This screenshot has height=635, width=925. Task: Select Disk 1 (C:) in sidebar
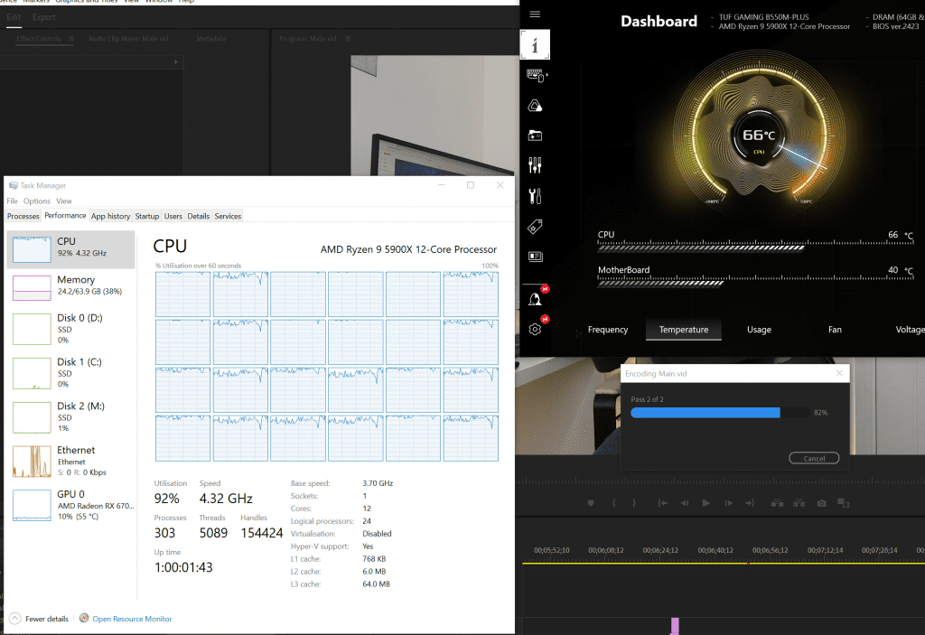pos(71,373)
